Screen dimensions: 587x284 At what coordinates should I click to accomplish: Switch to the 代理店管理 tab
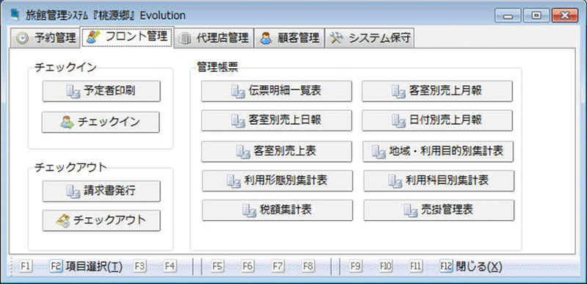(x=214, y=37)
